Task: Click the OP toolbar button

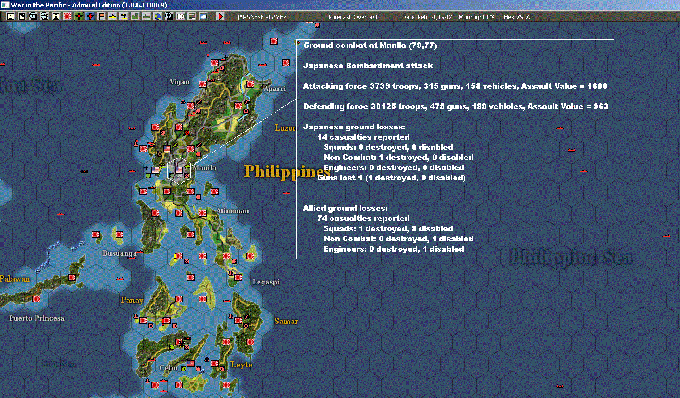Action: point(180,16)
